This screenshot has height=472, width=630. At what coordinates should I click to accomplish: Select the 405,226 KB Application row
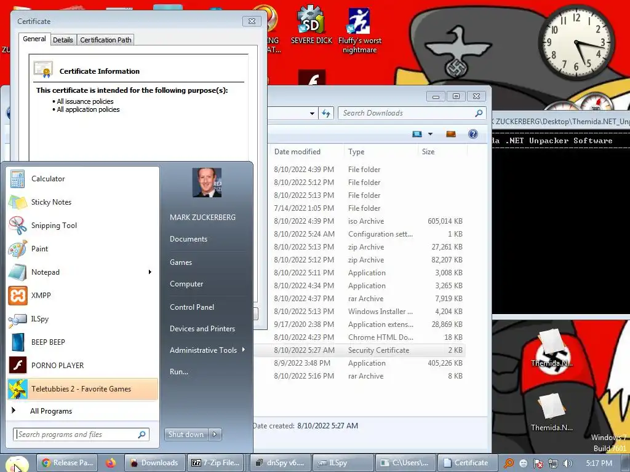tap(359, 363)
